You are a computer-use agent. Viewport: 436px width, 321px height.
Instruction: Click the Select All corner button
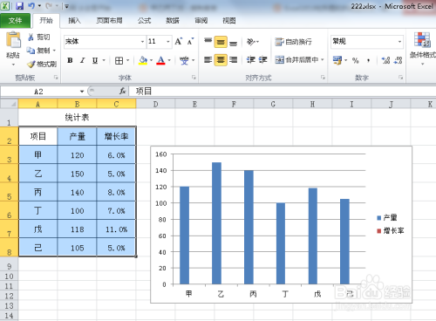tap(9, 104)
